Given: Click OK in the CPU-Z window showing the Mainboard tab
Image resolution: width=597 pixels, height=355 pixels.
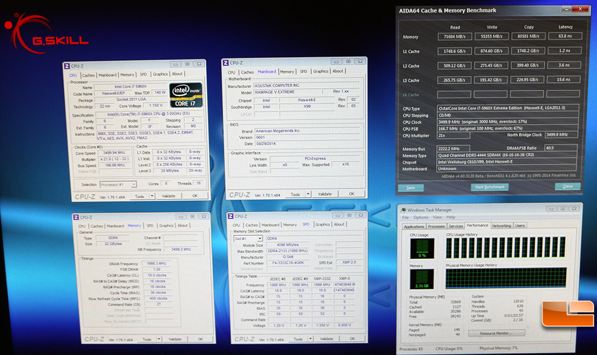Looking at the screenshot, I should click(352, 194).
